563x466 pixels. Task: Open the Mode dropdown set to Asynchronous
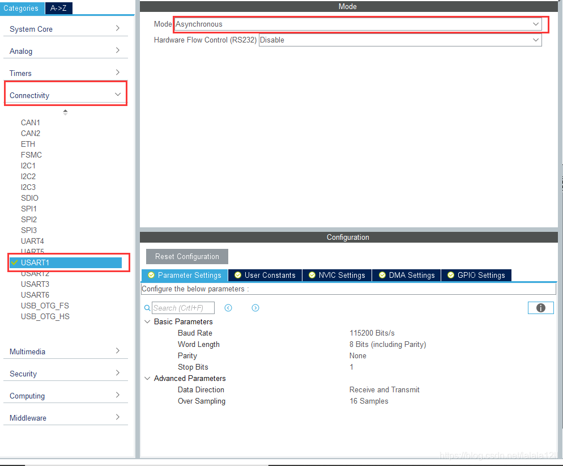(x=358, y=24)
